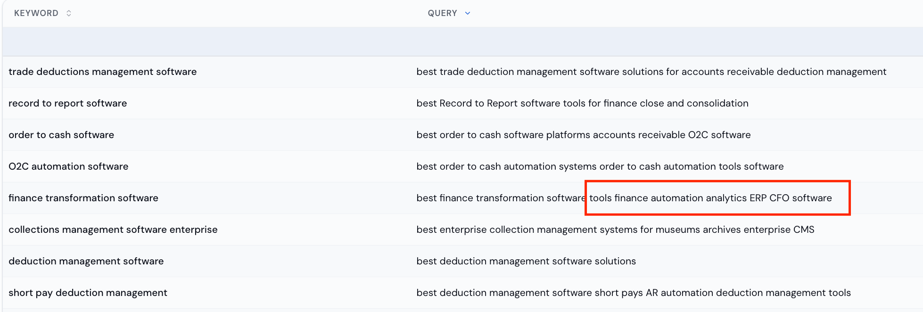Screen dimensions: 923x312
Task: Click query 'best enterprise collection management systems for museums...'
Action: click(x=615, y=230)
